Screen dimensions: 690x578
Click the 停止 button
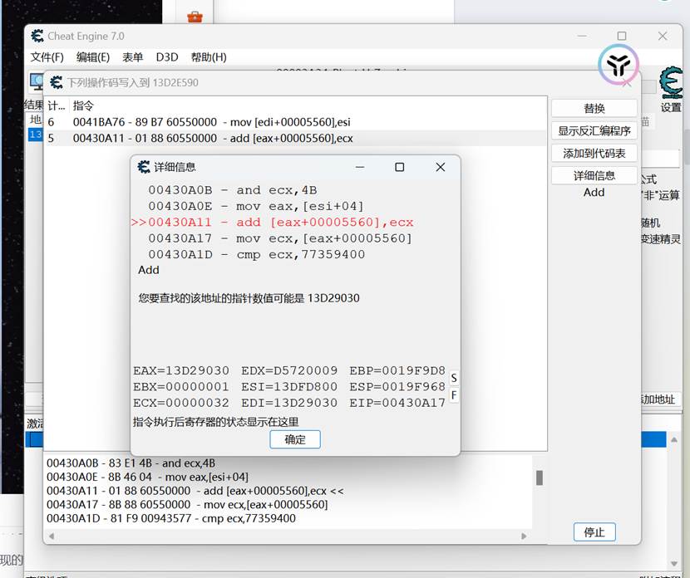[594, 532]
